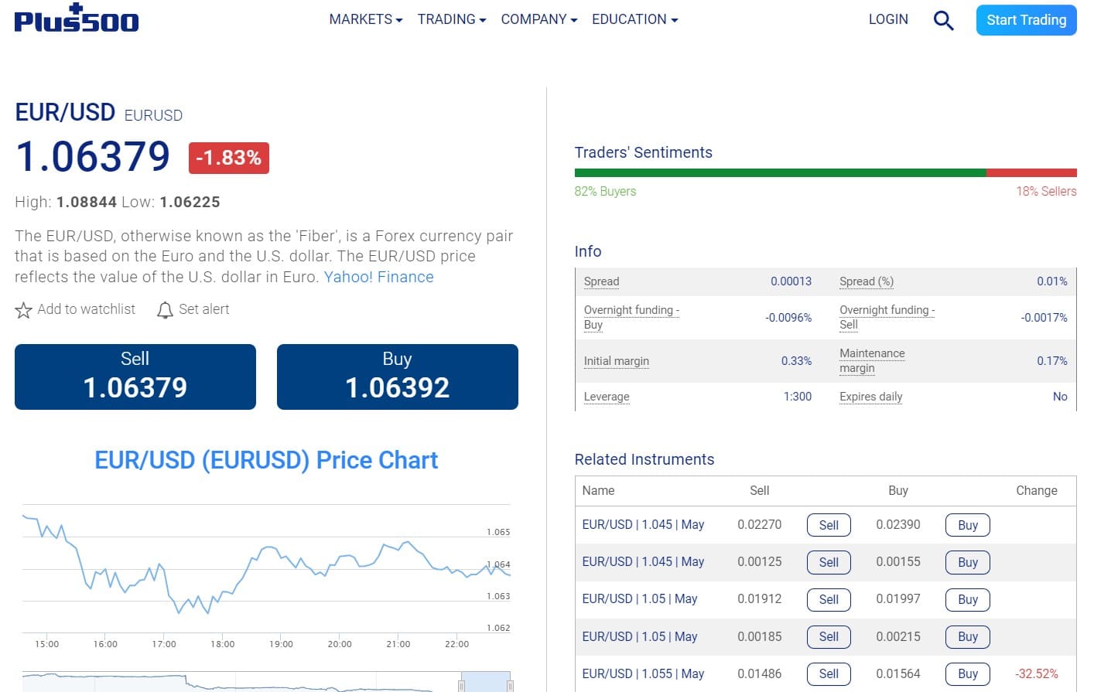The height and width of the screenshot is (692, 1094).
Task: Click the price chart line area
Action: coord(266,568)
